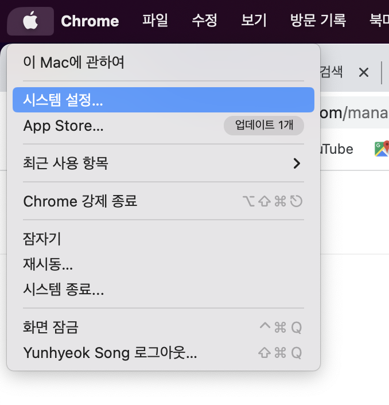Open the 파일 menu
389x405 pixels.
pos(155,21)
